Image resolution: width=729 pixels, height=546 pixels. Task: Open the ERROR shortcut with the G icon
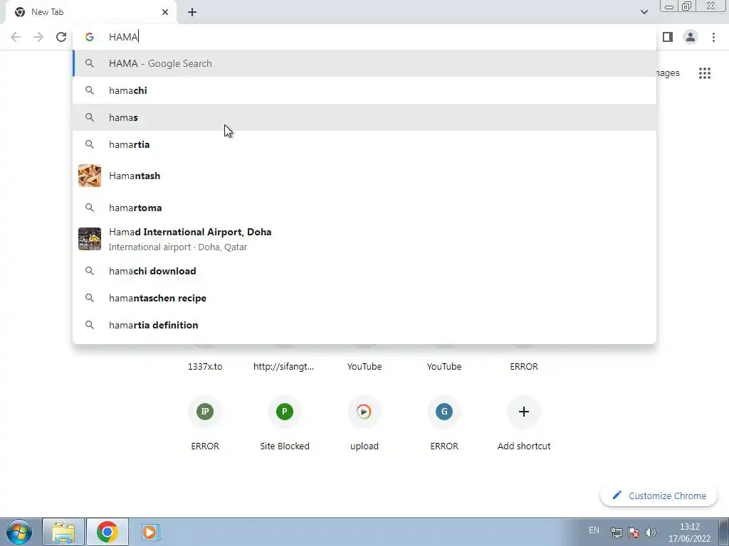[444, 424]
